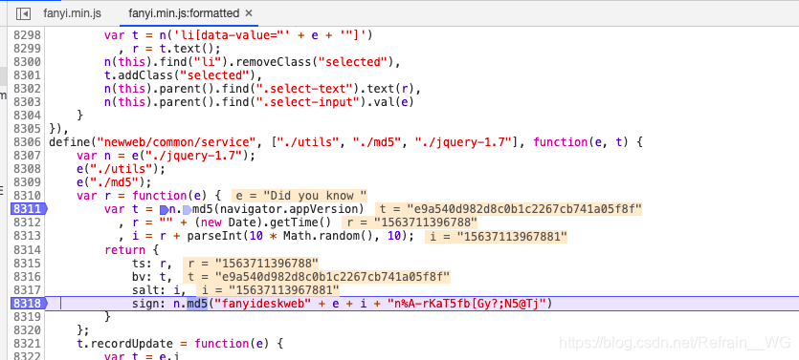
Task: Click the "n%A-rKaT5fb[Gy?;N5@Tj" secret string
Action: tap(467, 304)
